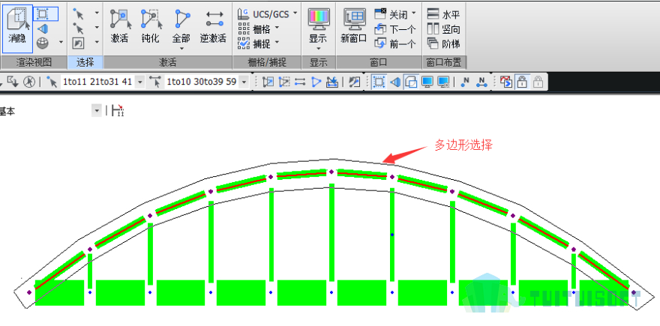660x326 pixels.
Task: Toggle the open padlock unlock icon
Action: [x=522, y=82]
